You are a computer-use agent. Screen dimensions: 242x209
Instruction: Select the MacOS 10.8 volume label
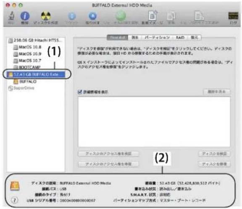pos(30,47)
